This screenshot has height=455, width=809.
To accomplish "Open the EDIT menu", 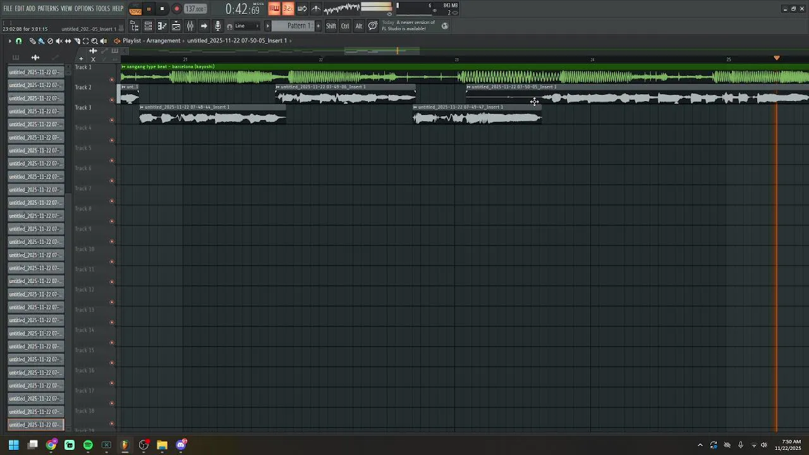I will click(20, 9).
